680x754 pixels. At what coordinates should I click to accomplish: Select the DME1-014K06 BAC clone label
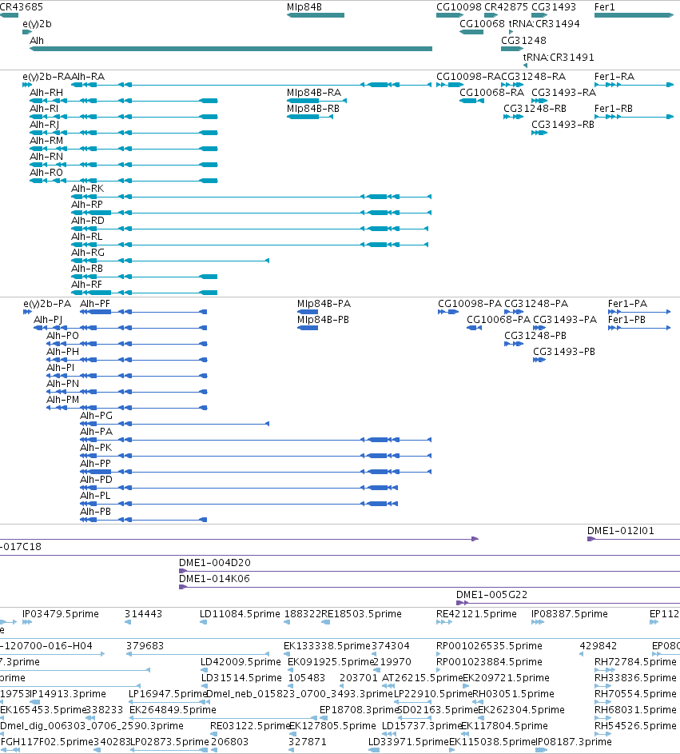coord(214,579)
